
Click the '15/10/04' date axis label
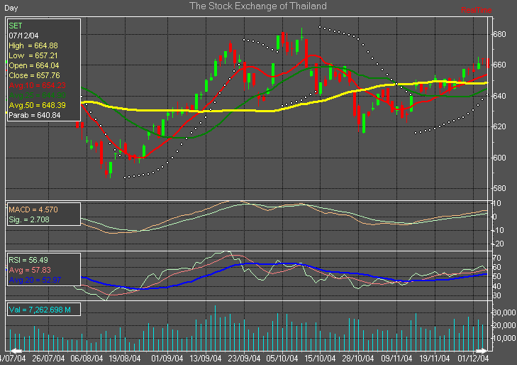coord(320,359)
